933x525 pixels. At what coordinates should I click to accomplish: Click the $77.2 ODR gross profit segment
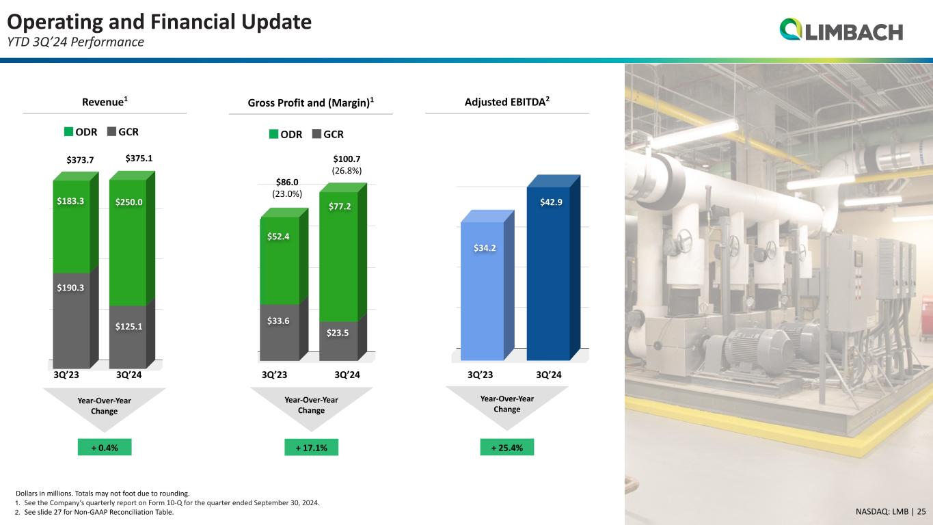[338, 256]
